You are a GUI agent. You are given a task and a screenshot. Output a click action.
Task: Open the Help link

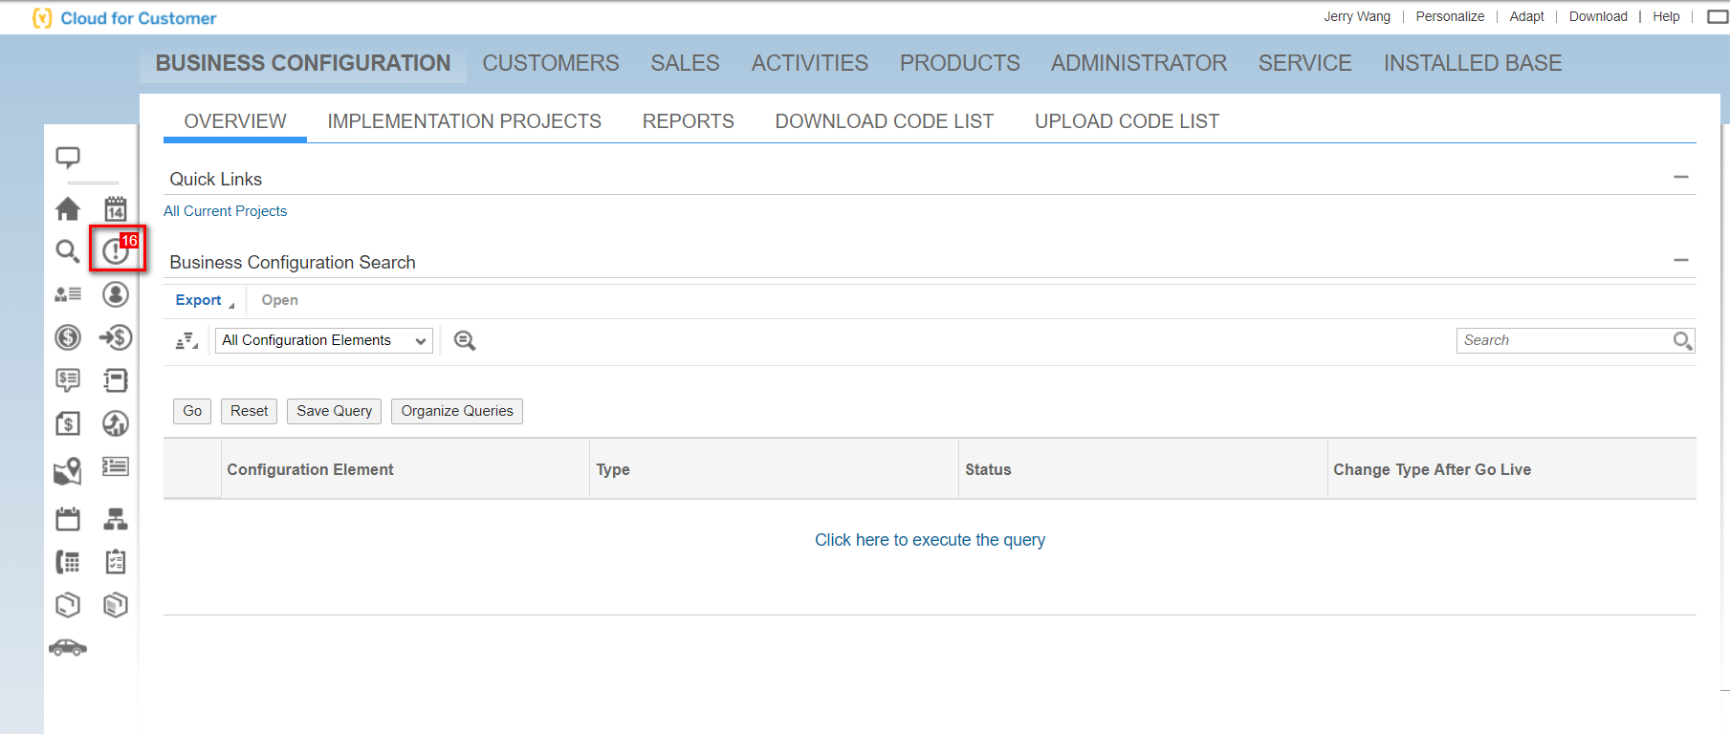pyautogui.click(x=1666, y=16)
